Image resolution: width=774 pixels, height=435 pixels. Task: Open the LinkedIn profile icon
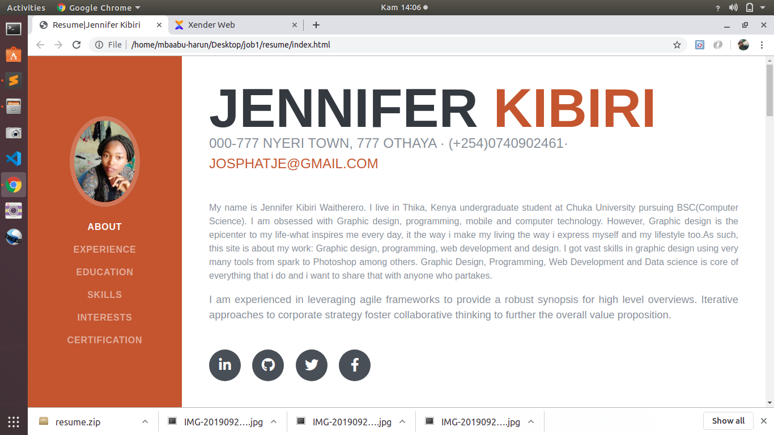pyautogui.click(x=225, y=365)
